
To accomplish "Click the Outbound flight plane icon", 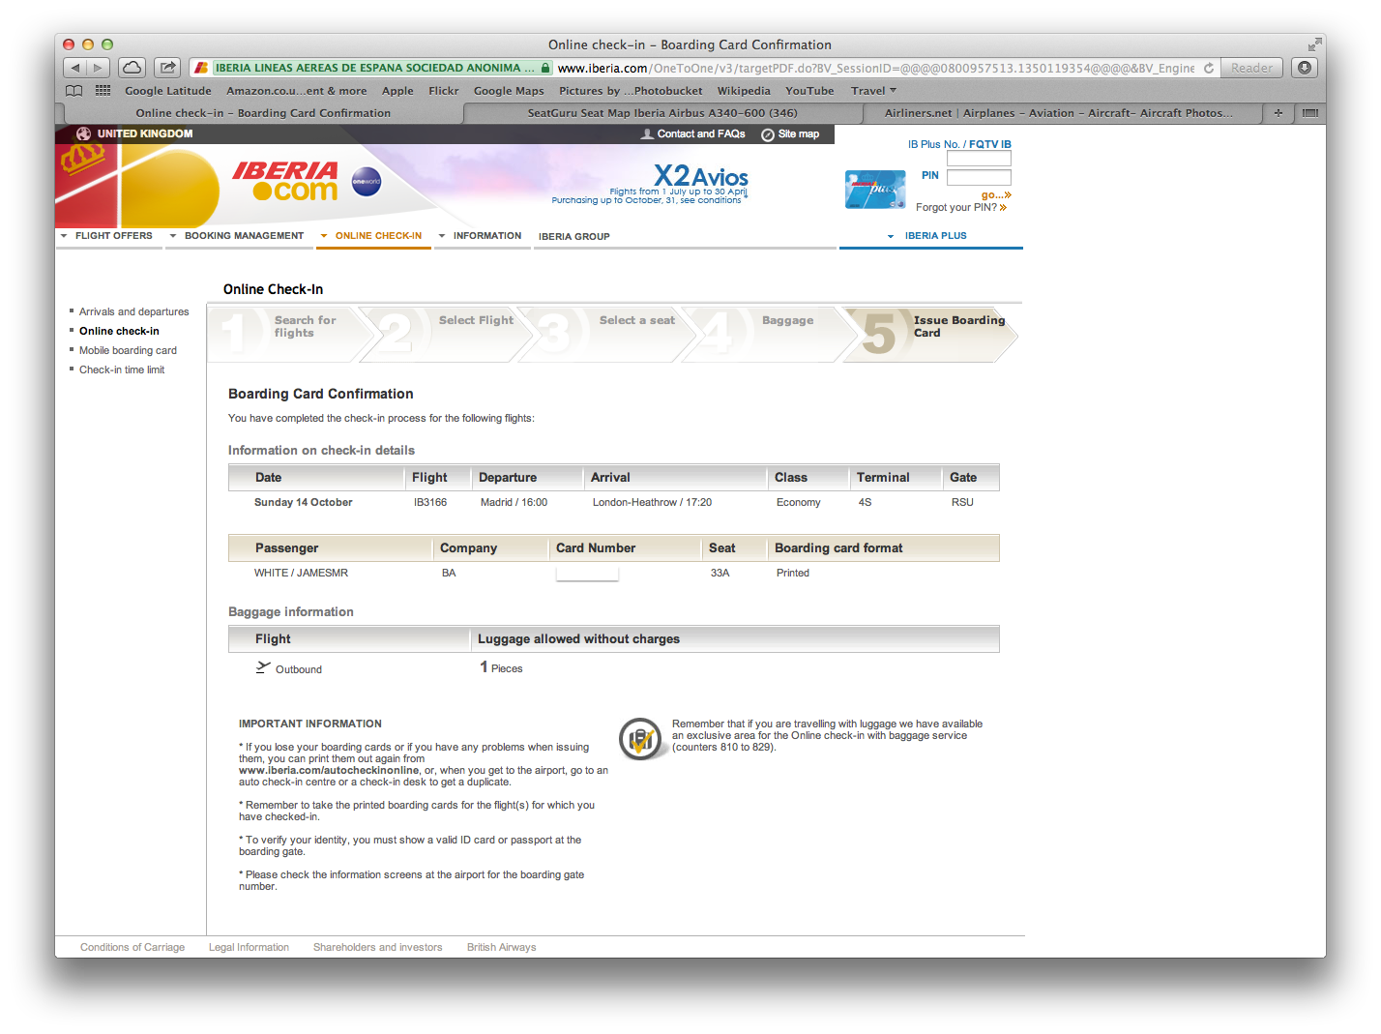I will 263,667.
